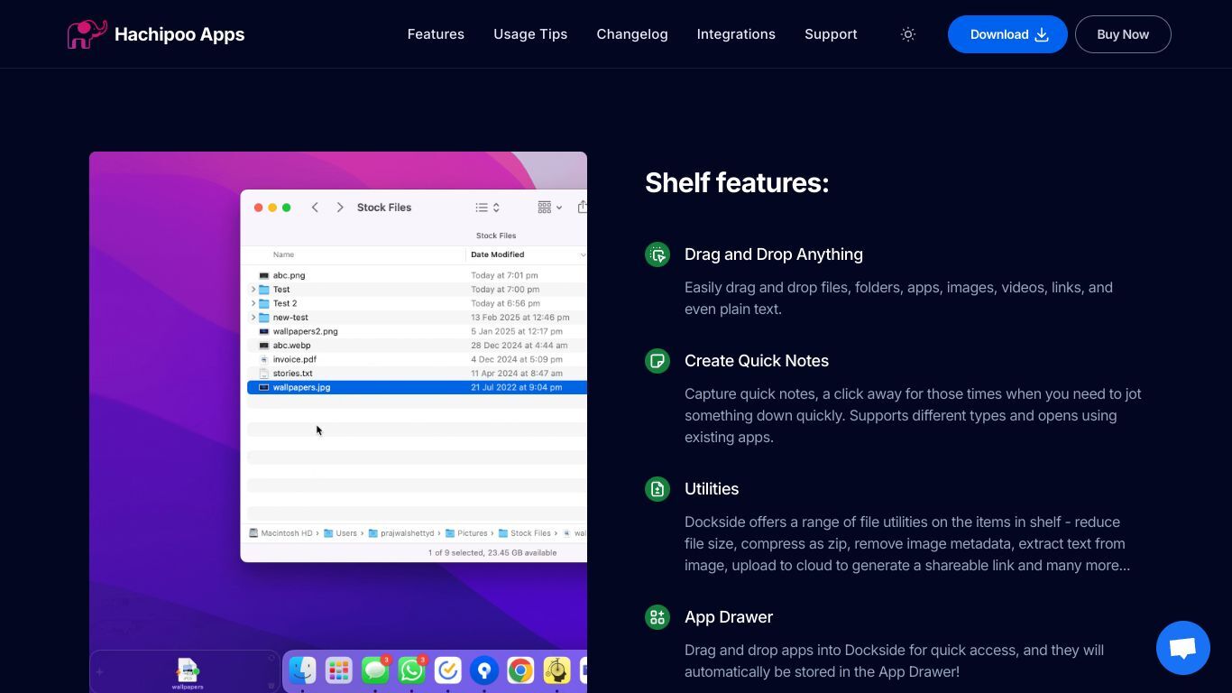Go back with Finder back arrow
The image size is (1232, 693).
(315, 208)
